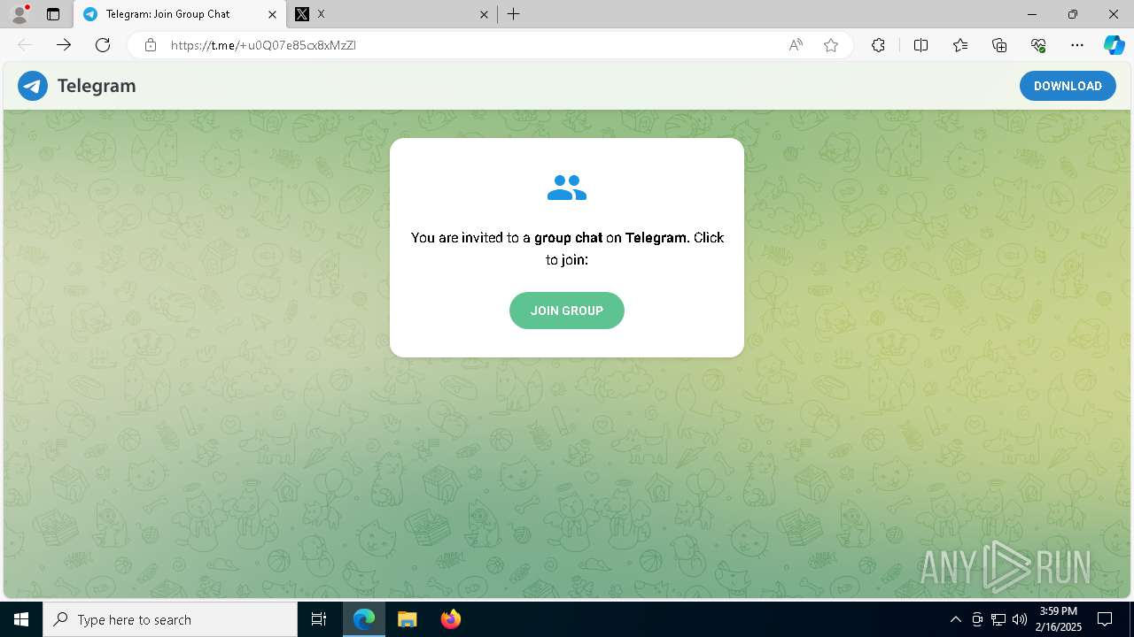Switch to the X browser tab

392,14
